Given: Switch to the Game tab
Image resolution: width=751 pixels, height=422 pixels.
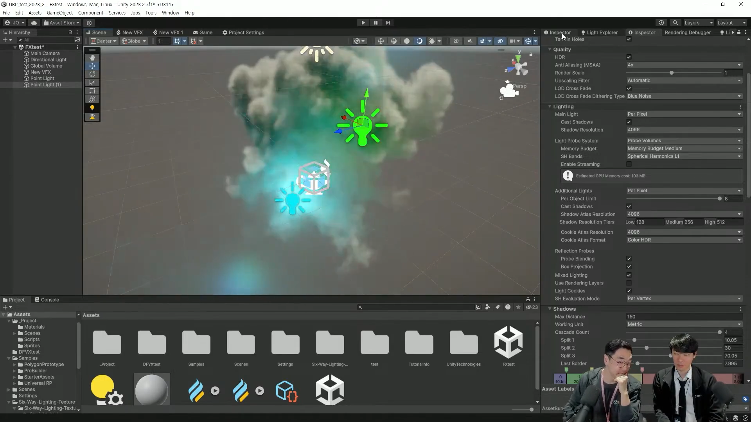Looking at the screenshot, I should (x=203, y=32).
